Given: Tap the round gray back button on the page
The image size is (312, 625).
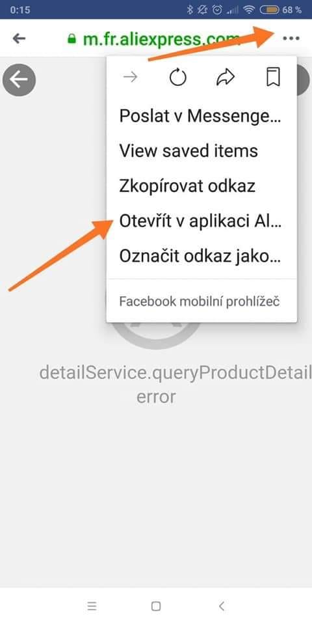Looking at the screenshot, I should [x=19, y=80].
